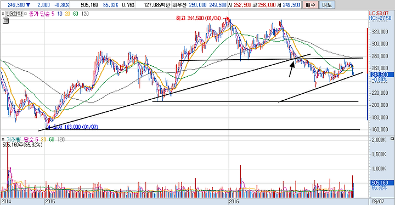Click the LC:53.07 indicator
Image resolution: width=395 pixels, height=205 pixels.
point(380,13)
